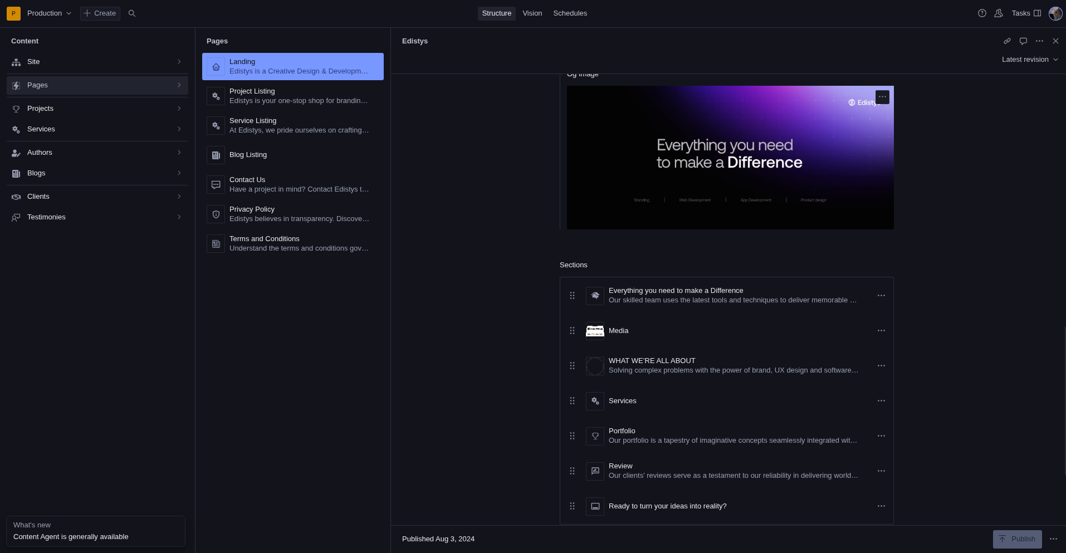Viewport: 1066px width, 553px height.
Task: Expand the Authors content item
Action: click(97, 153)
